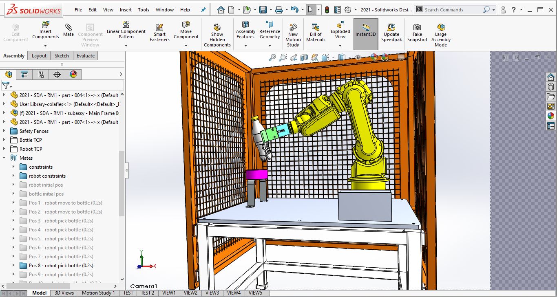Expand feature manager tabs right arrow
This screenshot has width=557, height=297.
(x=121, y=74)
